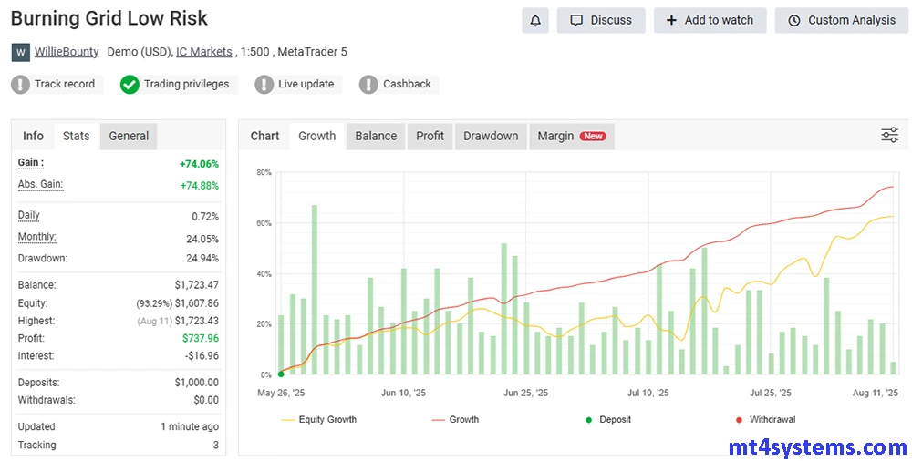
Task: Switch to the Balance chart tab
Action: 376,136
